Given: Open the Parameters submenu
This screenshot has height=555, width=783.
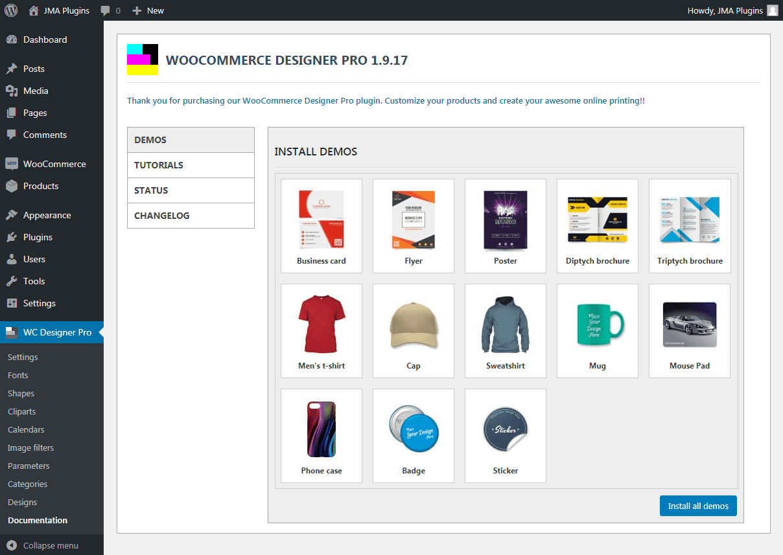Looking at the screenshot, I should (29, 466).
